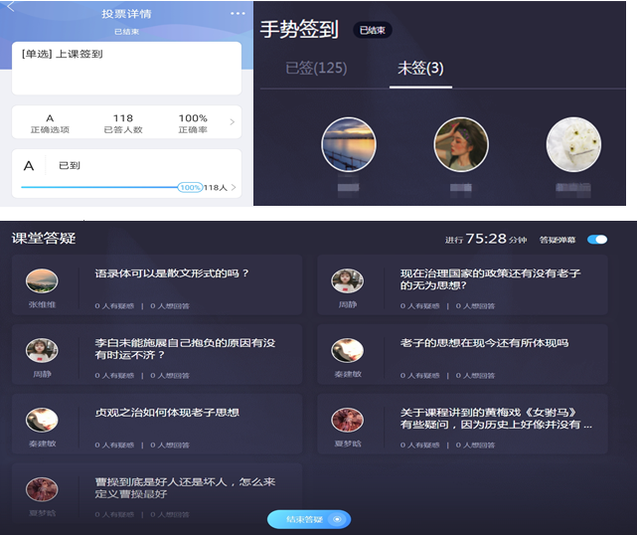Toggle the 答疑弹幕 switch
The height and width of the screenshot is (535, 637).
click(x=597, y=240)
